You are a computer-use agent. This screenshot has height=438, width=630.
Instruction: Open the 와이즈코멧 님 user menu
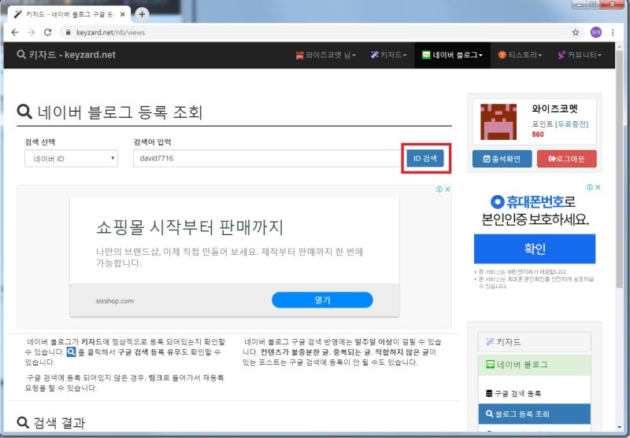pos(325,55)
